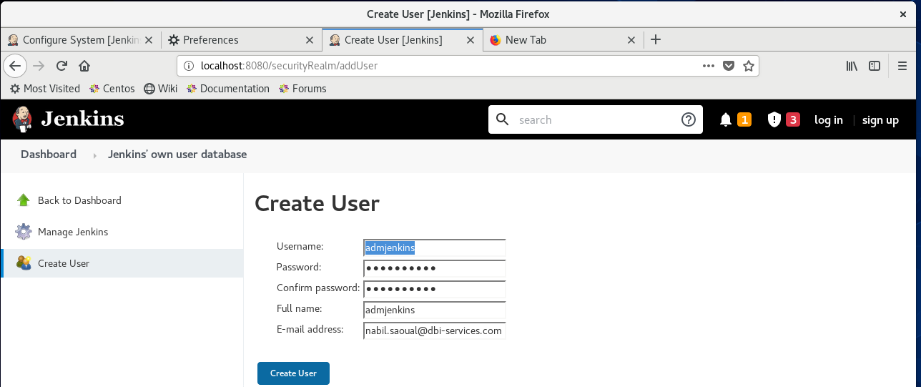Click the Confirm password field
Screen dimensions: 921x387
[435, 289]
